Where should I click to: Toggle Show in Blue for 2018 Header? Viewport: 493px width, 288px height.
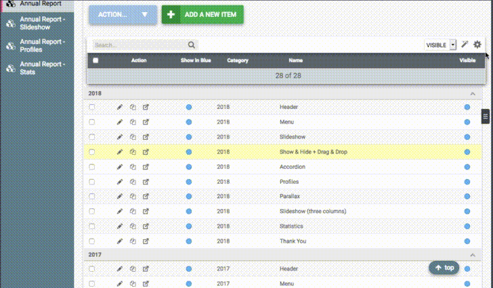click(189, 107)
